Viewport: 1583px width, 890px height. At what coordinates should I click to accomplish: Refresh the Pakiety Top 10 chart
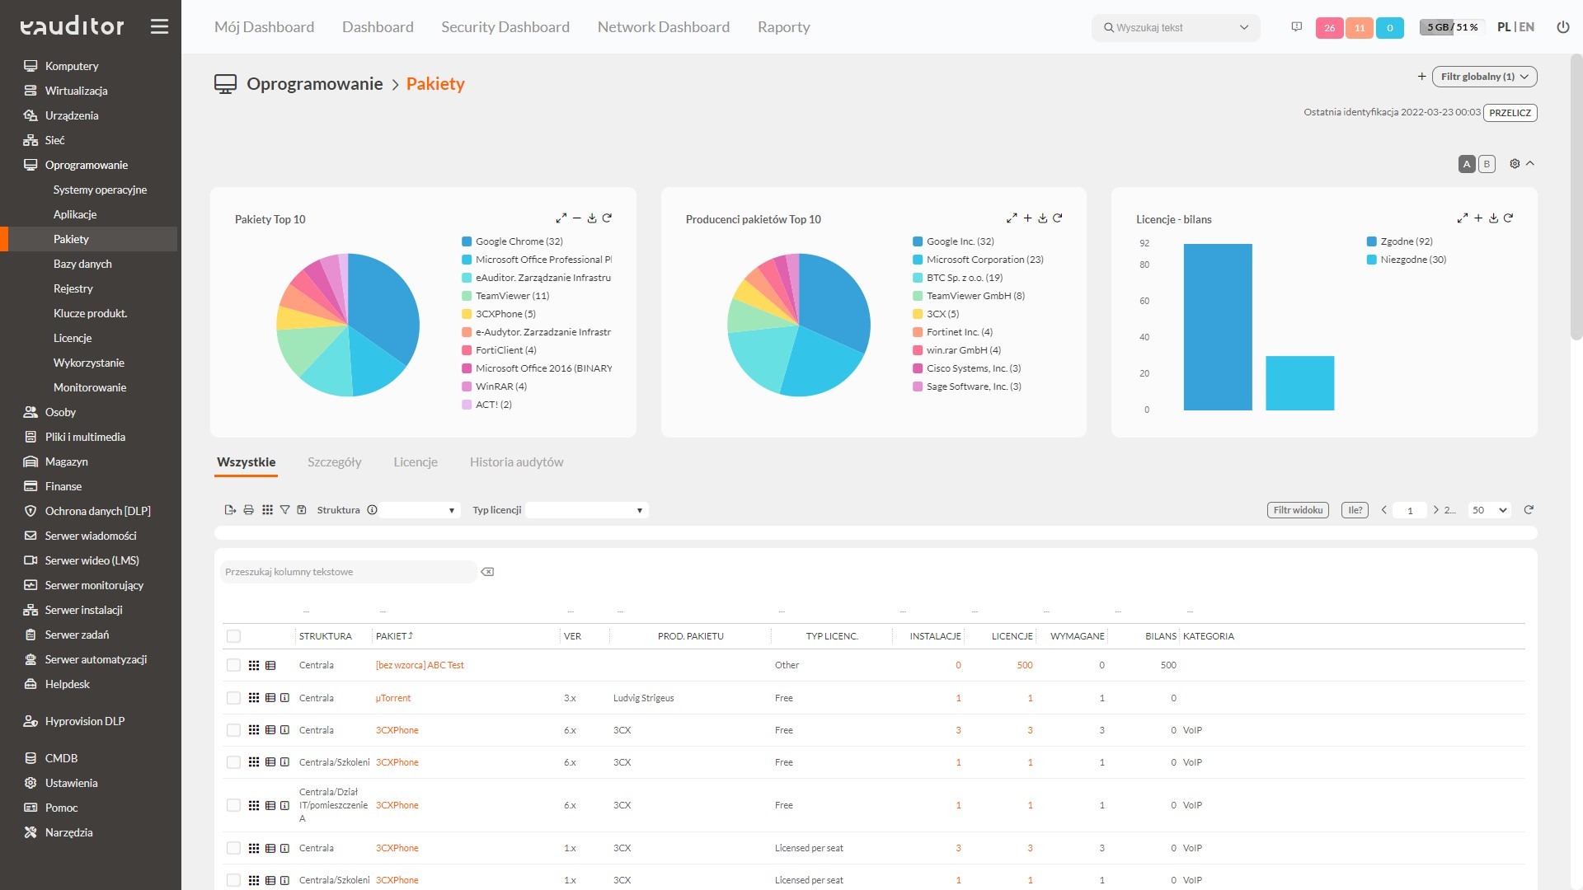pyautogui.click(x=607, y=218)
